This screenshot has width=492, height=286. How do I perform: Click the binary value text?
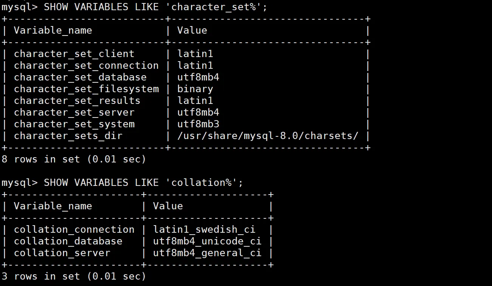click(x=195, y=89)
